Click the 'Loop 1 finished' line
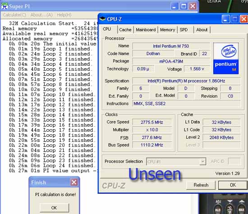 (x=51, y=49)
